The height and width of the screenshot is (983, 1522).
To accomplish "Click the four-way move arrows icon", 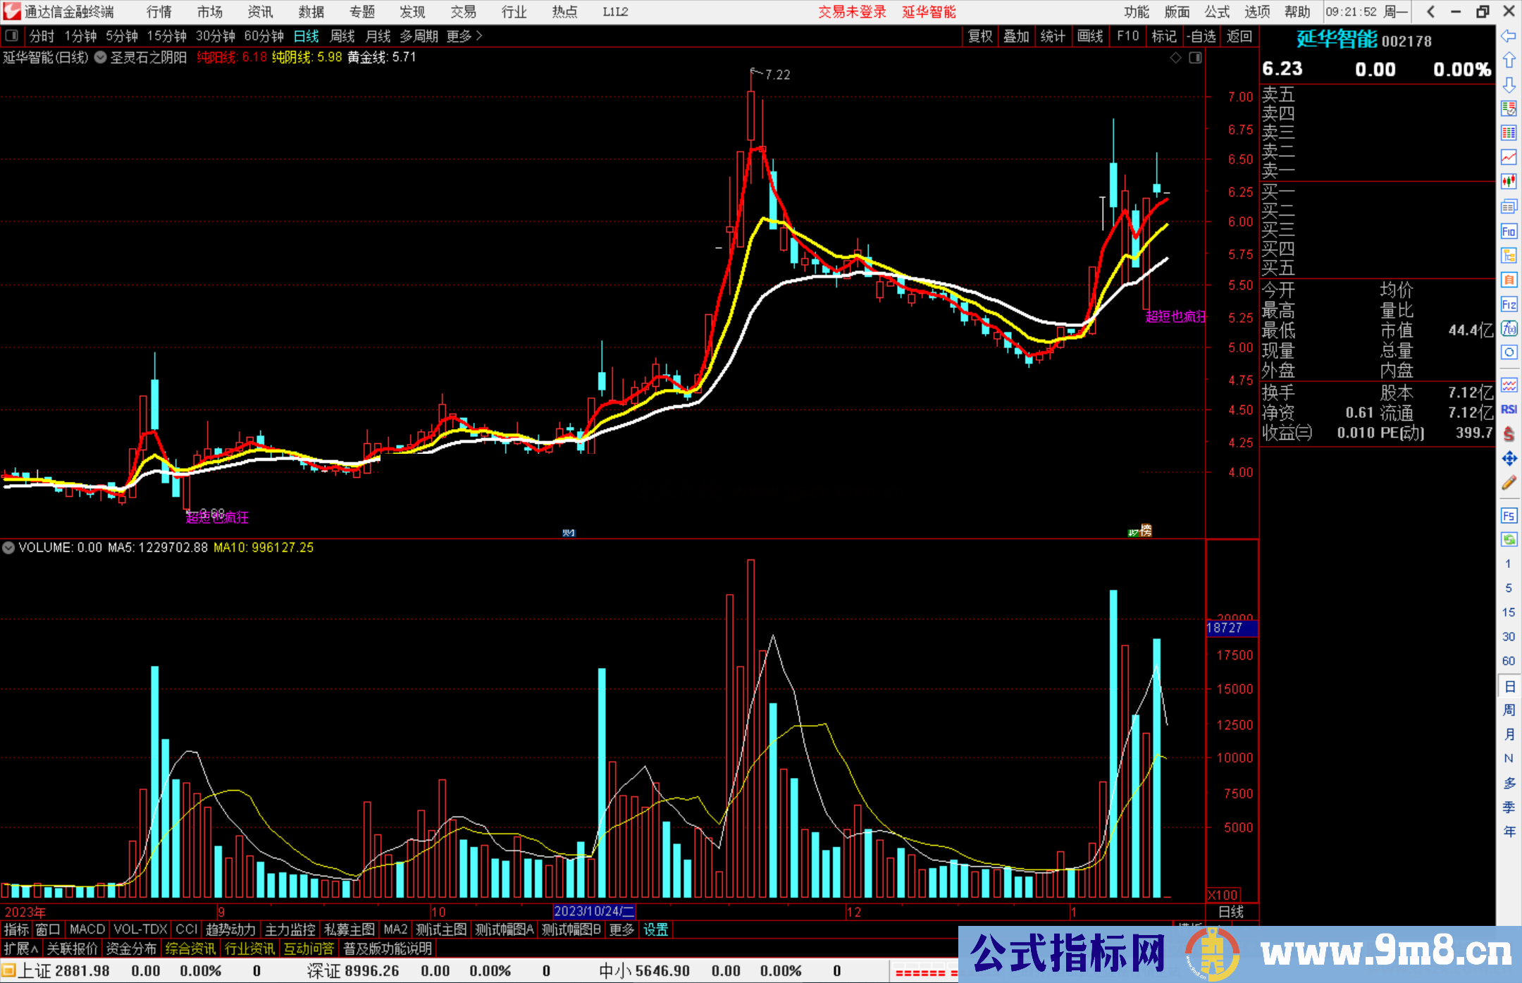I will tap(1509, 459).
